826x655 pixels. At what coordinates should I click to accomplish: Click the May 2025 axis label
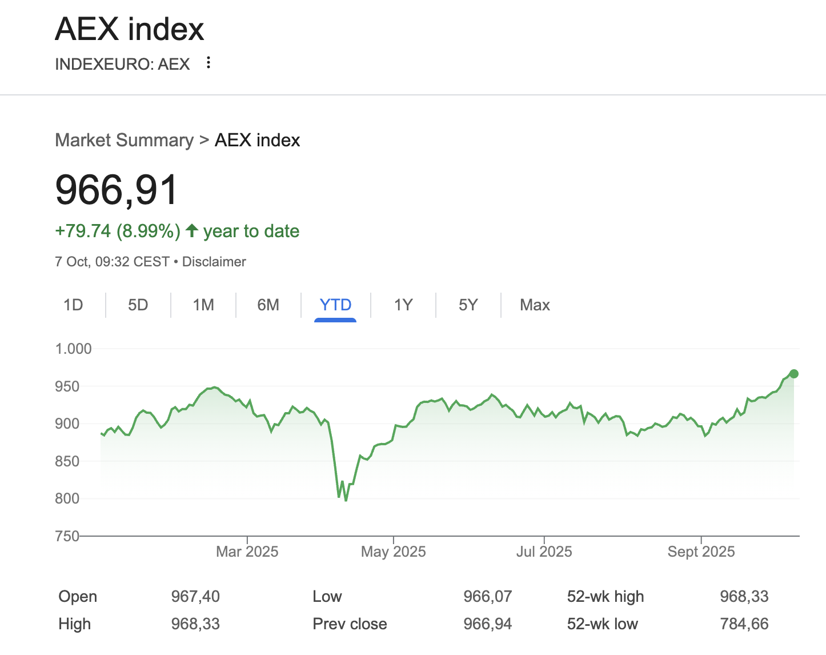tap(393, 552)
